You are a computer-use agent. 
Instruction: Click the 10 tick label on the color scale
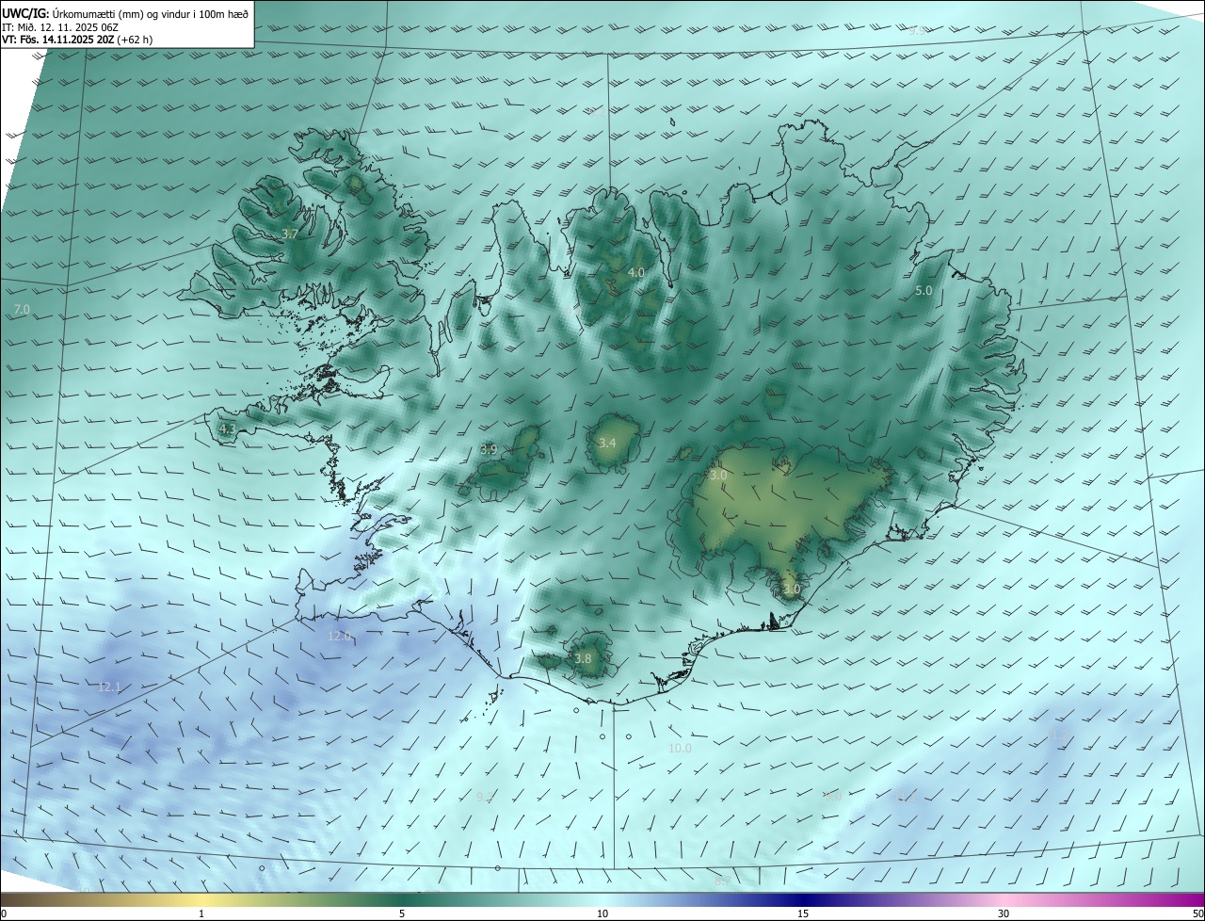click(602, 913)
